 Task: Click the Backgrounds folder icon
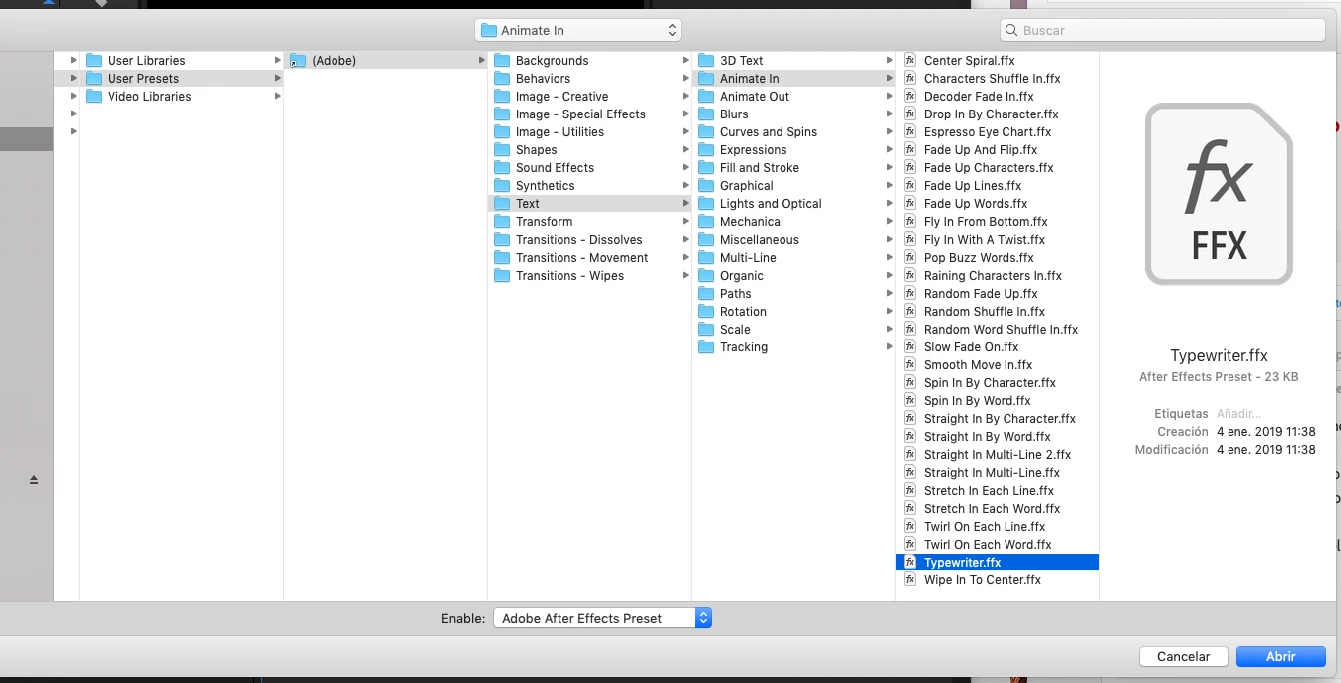pyautogui.click(x=502, y=60)
